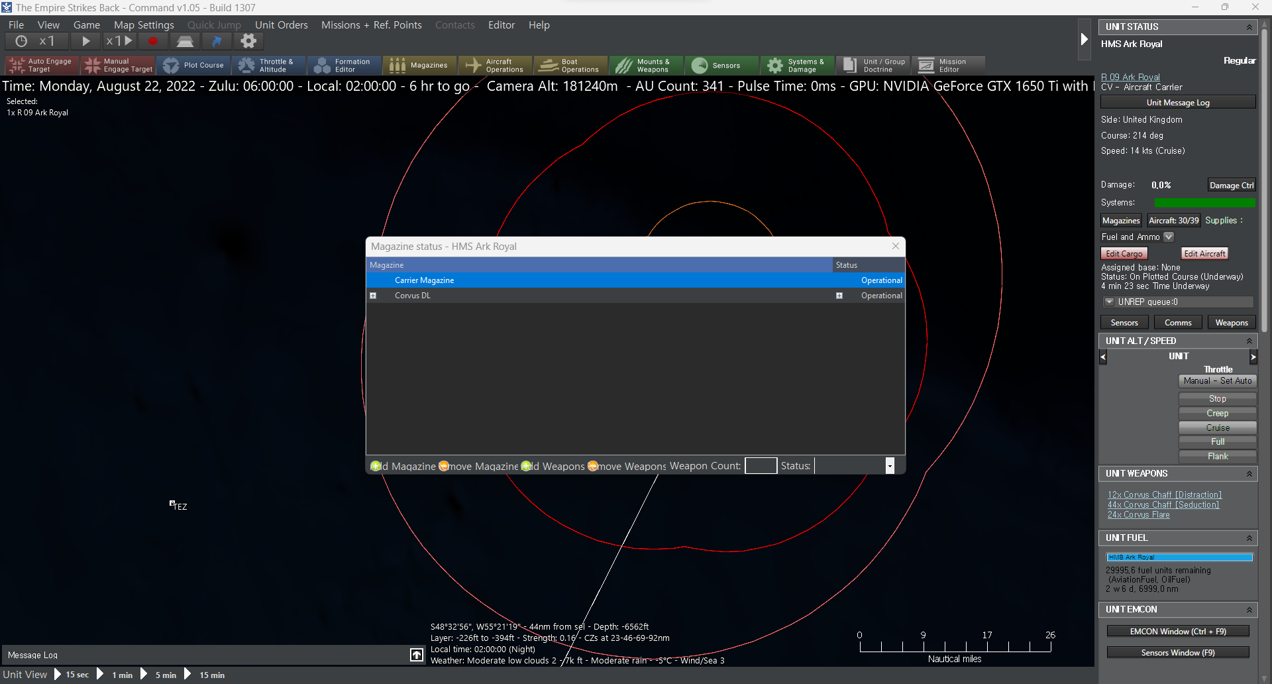Open the Formation Editor
This screenshot has height=684, width=1272.
click(x=344, y=65)
